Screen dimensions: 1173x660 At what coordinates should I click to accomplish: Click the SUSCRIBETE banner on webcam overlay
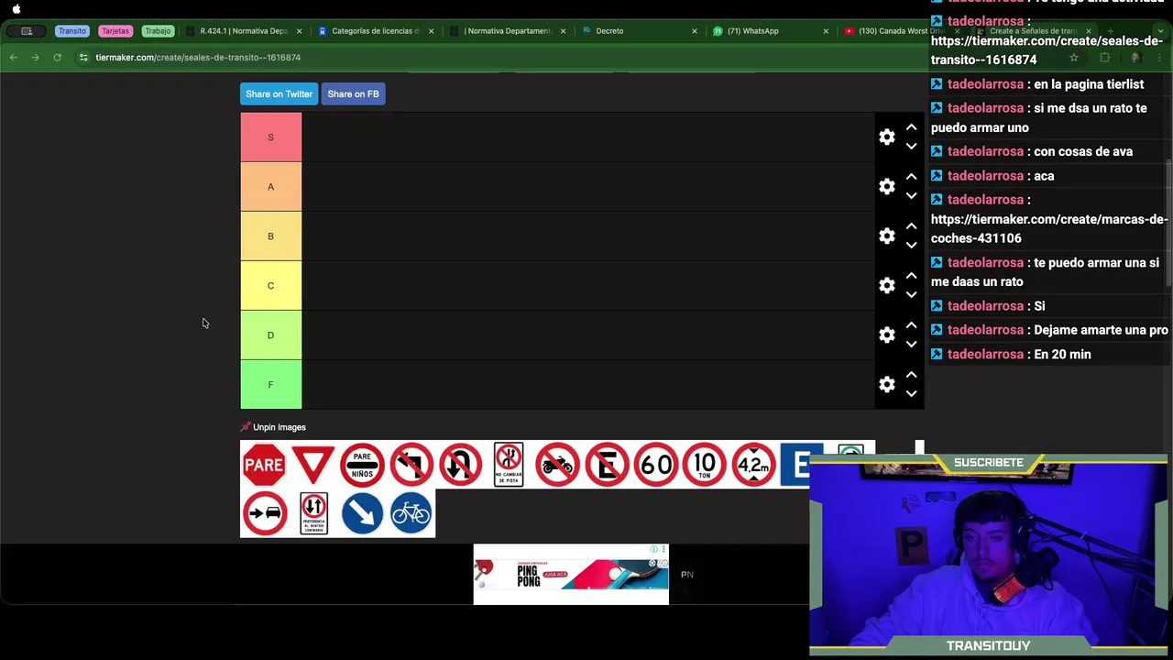pos(988,463)
